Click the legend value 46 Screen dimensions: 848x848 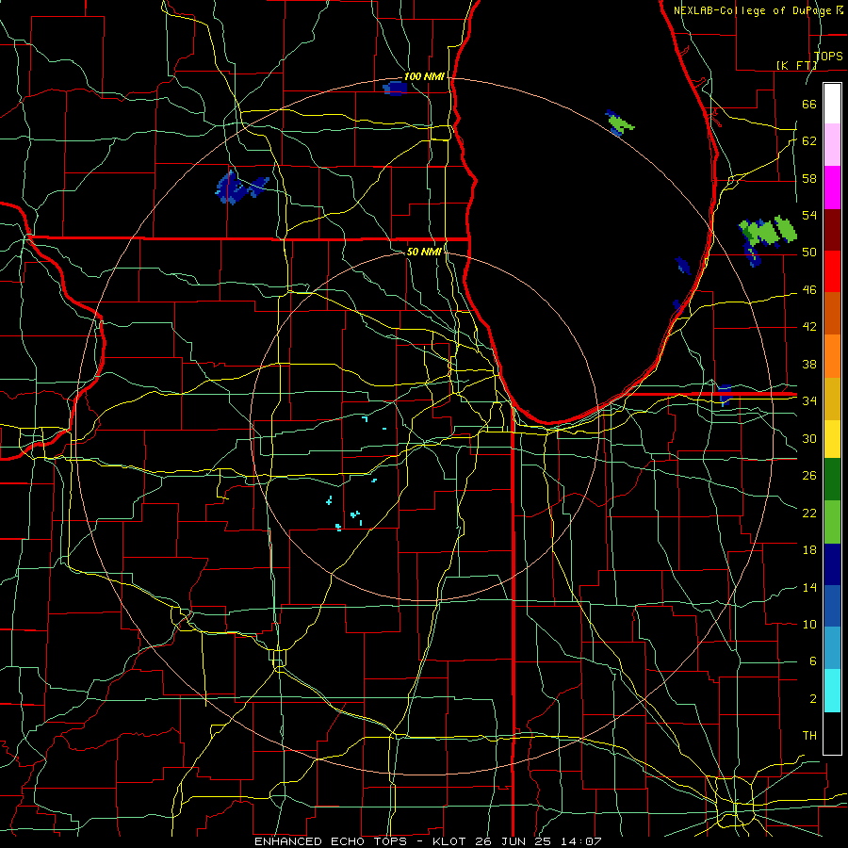click(809, 290)
